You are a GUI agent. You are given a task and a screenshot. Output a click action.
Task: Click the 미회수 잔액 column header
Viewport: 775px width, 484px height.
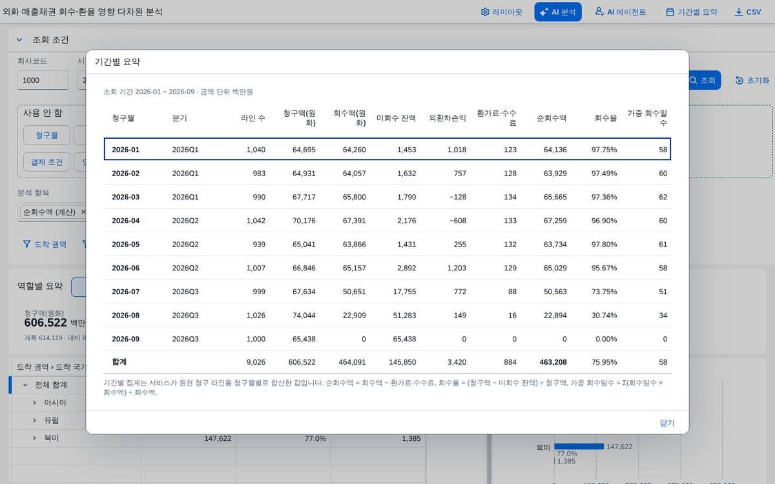pos(396,118)
